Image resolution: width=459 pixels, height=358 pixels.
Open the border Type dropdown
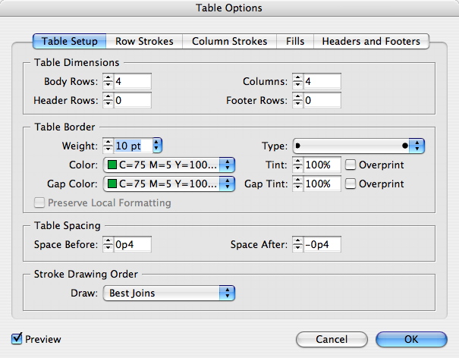click(x=359, y=146)
